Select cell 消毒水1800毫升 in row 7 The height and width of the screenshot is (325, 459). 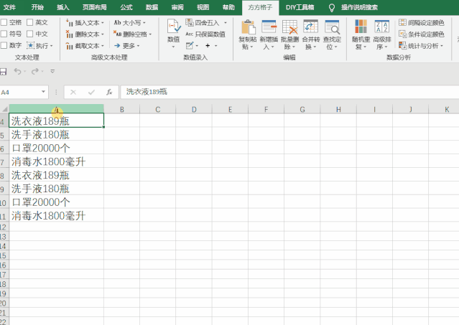click(57, 161)
